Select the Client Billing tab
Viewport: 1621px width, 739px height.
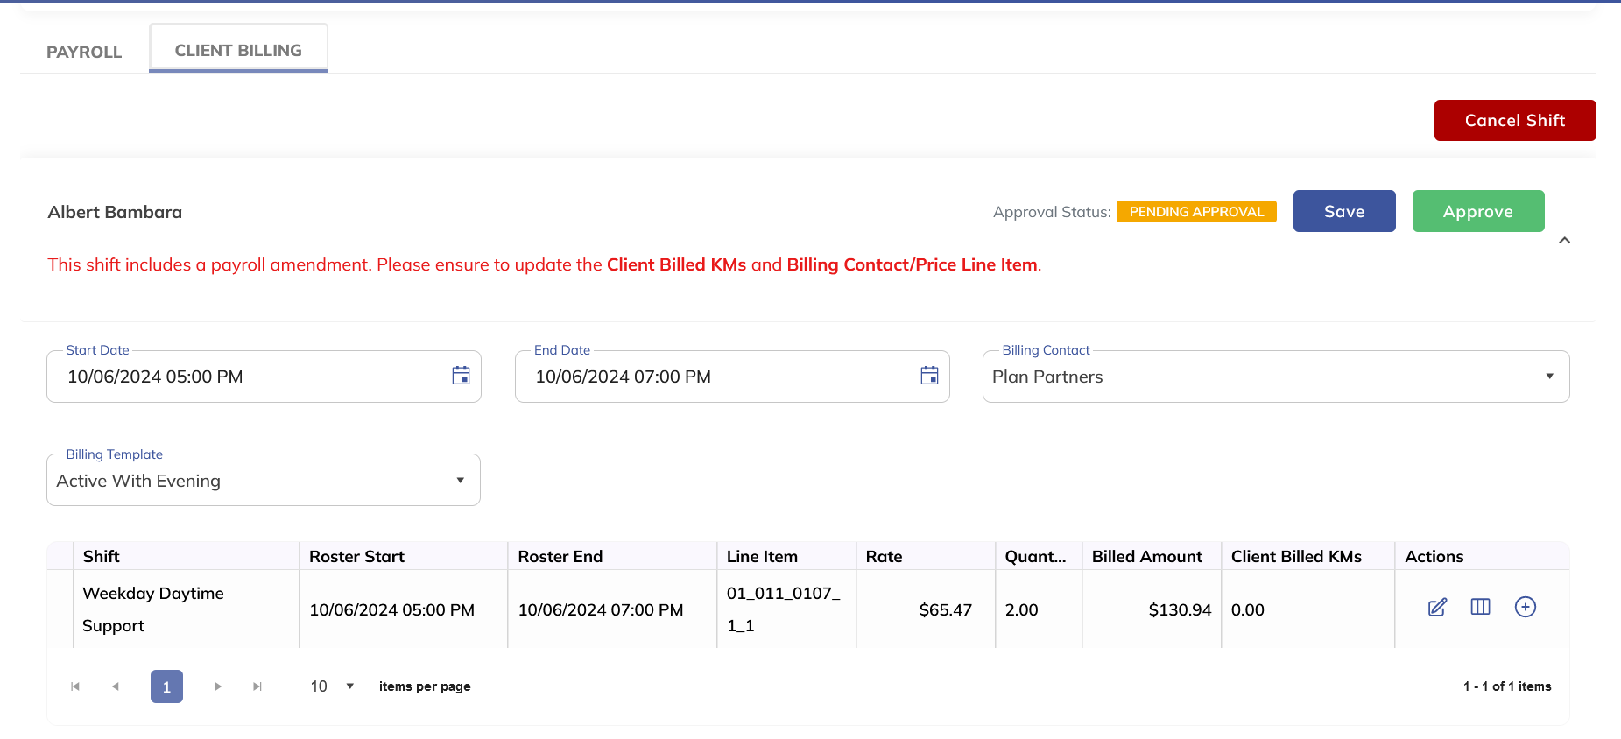point(238,50)
